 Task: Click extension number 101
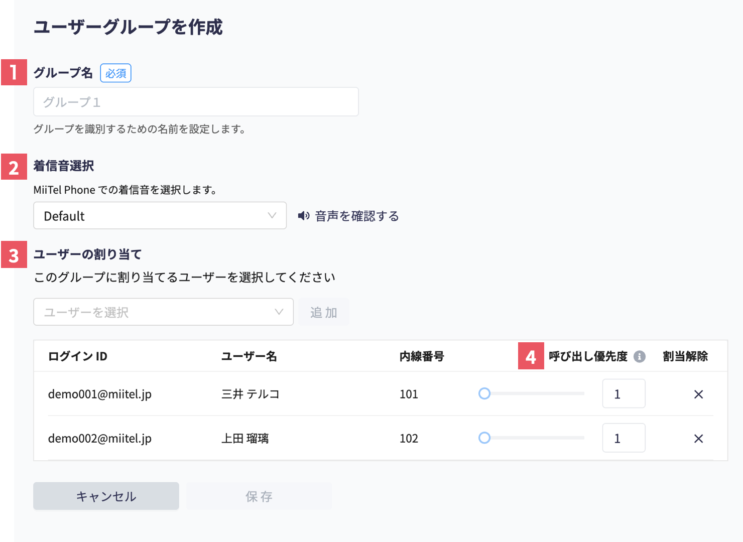click(x=409, y=394)
